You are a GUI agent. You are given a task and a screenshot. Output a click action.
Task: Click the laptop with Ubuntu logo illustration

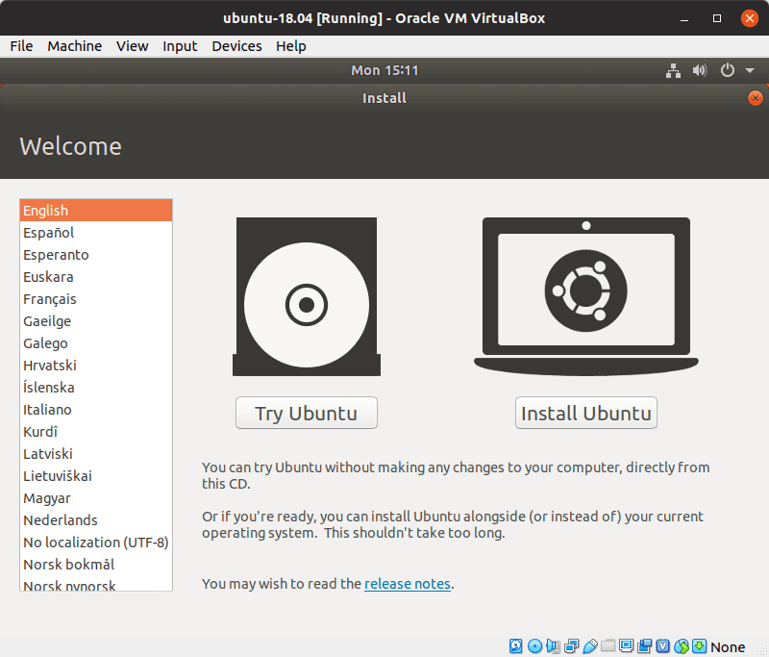click(x=586, y=297)
